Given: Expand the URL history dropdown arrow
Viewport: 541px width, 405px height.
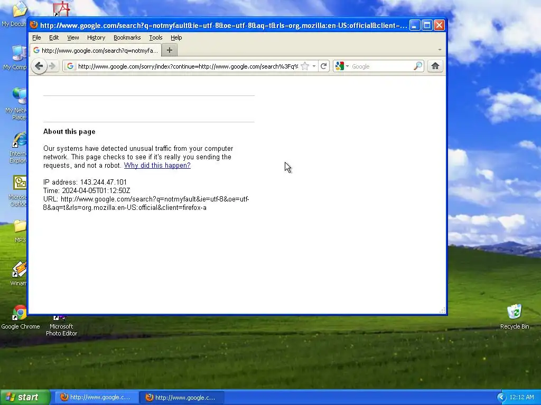Looking at the screenshot, I should [x=314, y=66].
